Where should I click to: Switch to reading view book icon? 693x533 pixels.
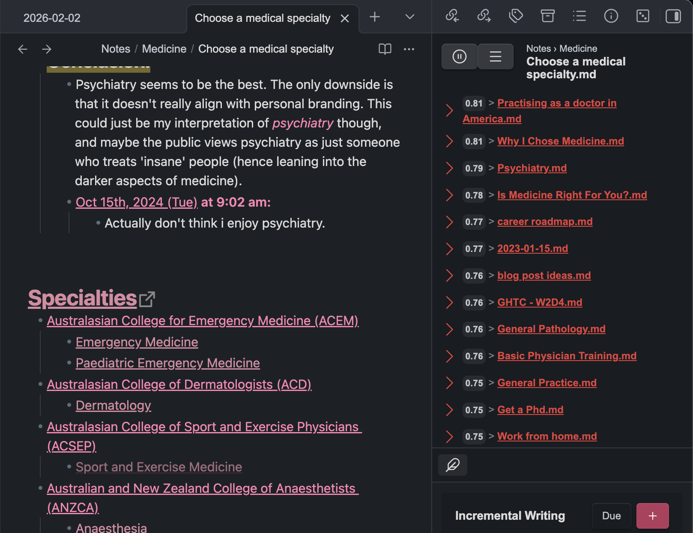point(385,49)
